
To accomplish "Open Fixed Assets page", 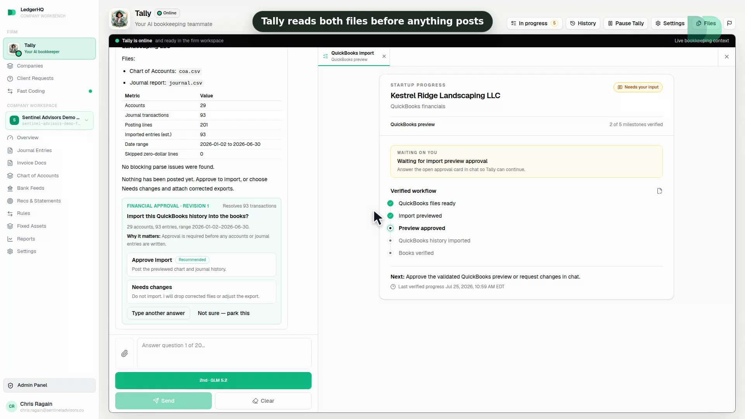I will [x=31, y=226].
